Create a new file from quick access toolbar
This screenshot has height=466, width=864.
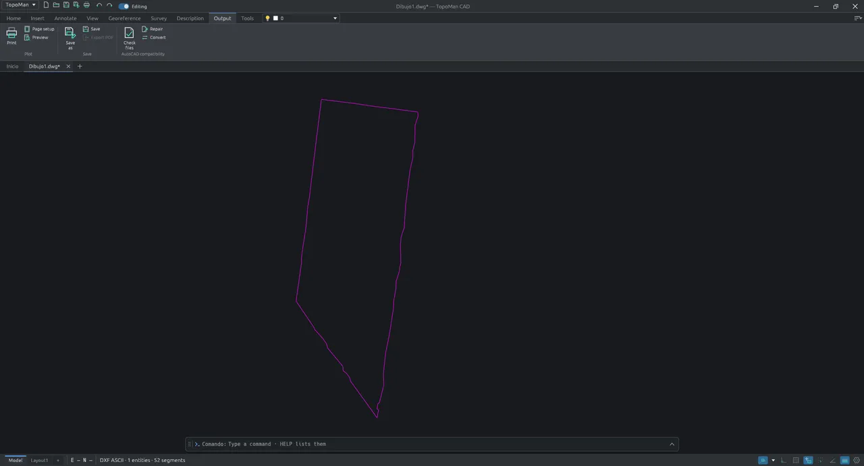coord(46,5)
